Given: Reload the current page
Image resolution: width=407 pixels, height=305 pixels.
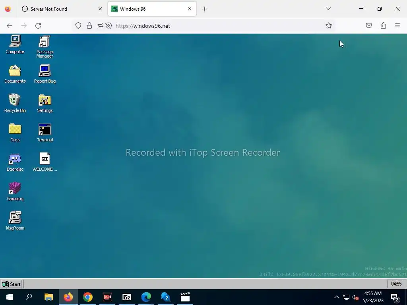Looking at the screenshot, I should [38, 26].
